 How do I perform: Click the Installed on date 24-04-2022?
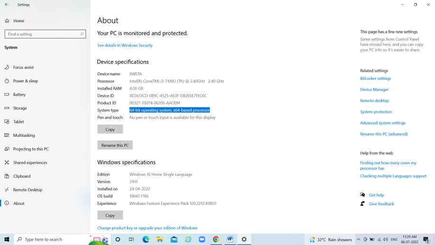(x=139, y=189)
